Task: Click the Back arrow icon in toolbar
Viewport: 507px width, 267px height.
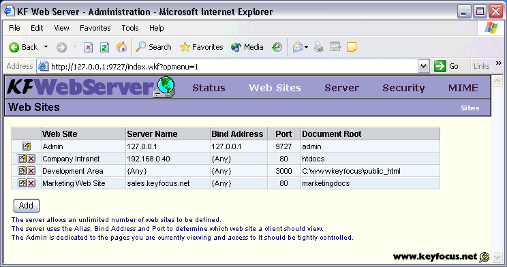Action: [x=14, y=47]
